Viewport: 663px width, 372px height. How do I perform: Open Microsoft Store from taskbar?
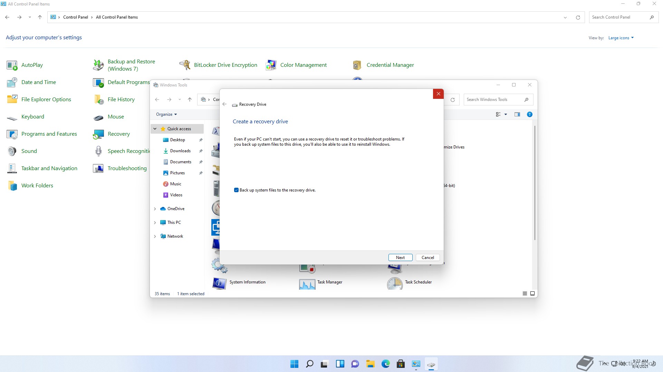coord(401,364)
